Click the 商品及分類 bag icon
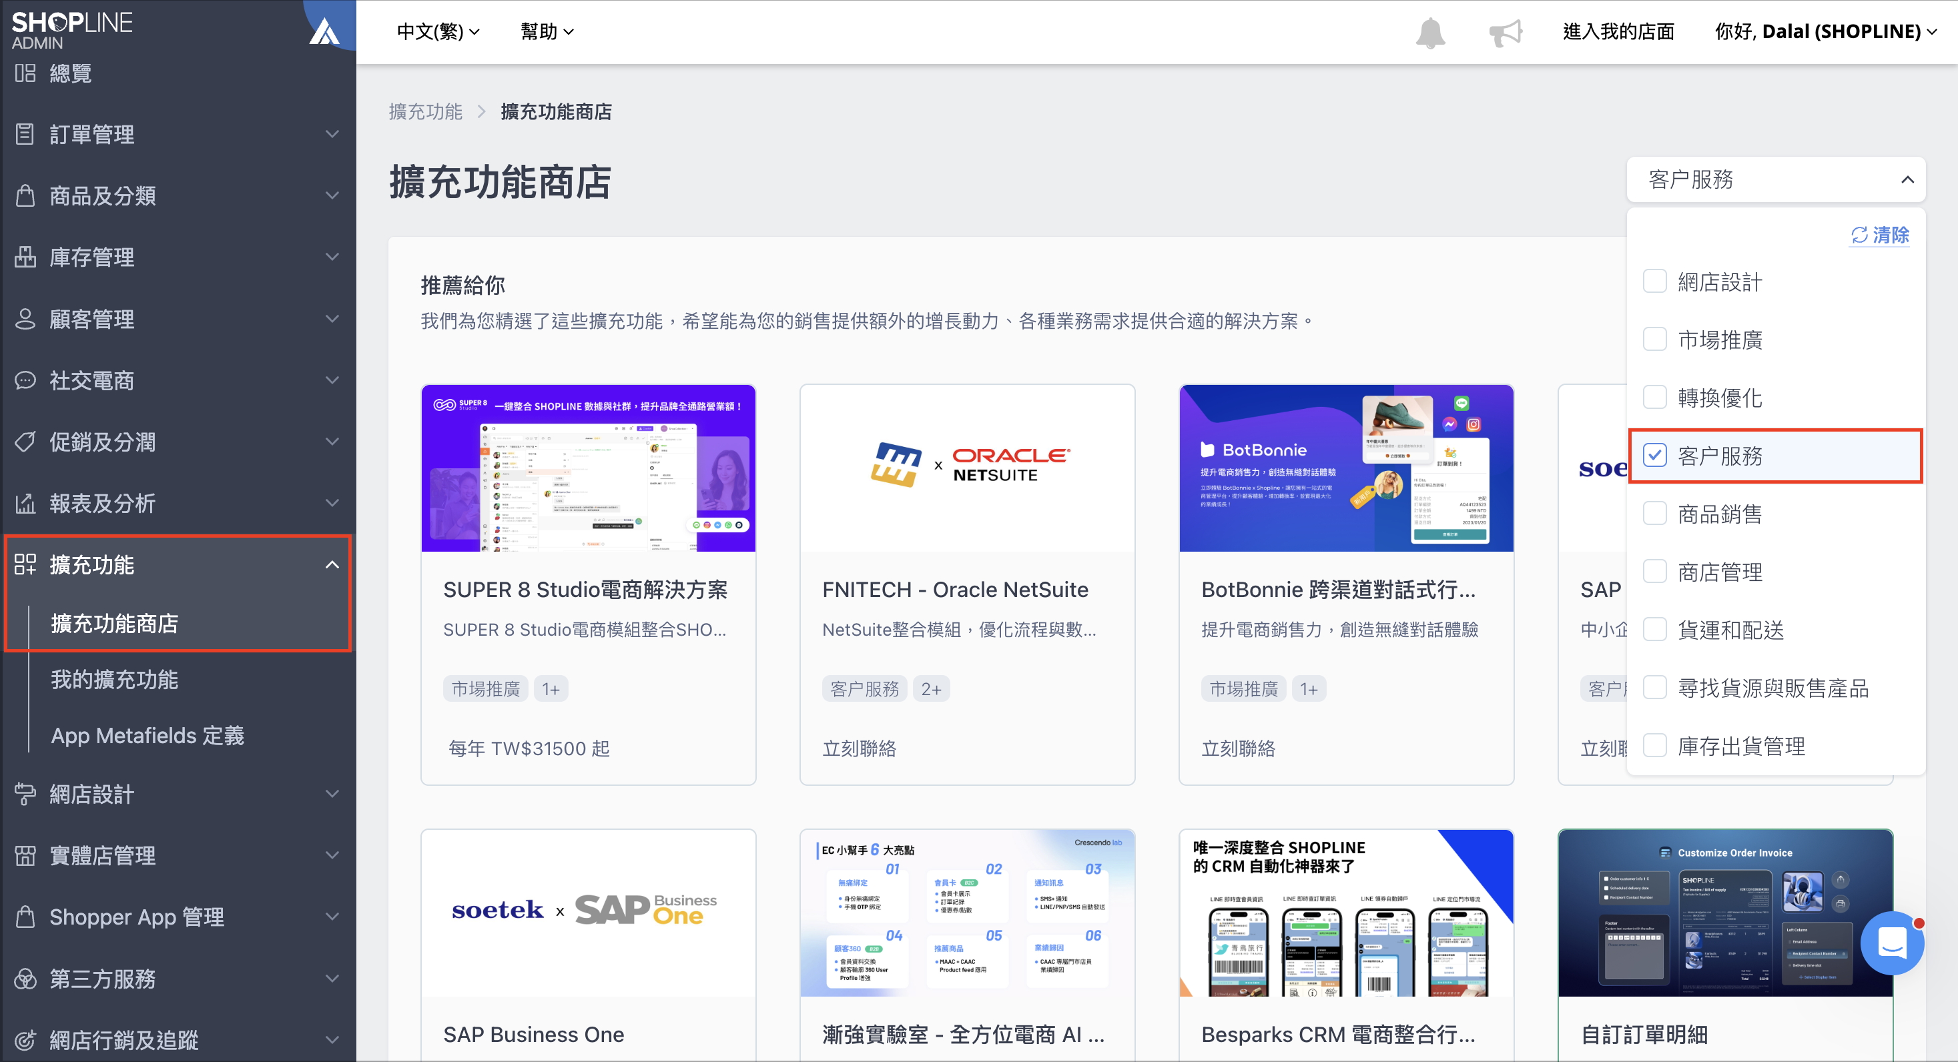1958x1062 pixels. coord(25,195)
